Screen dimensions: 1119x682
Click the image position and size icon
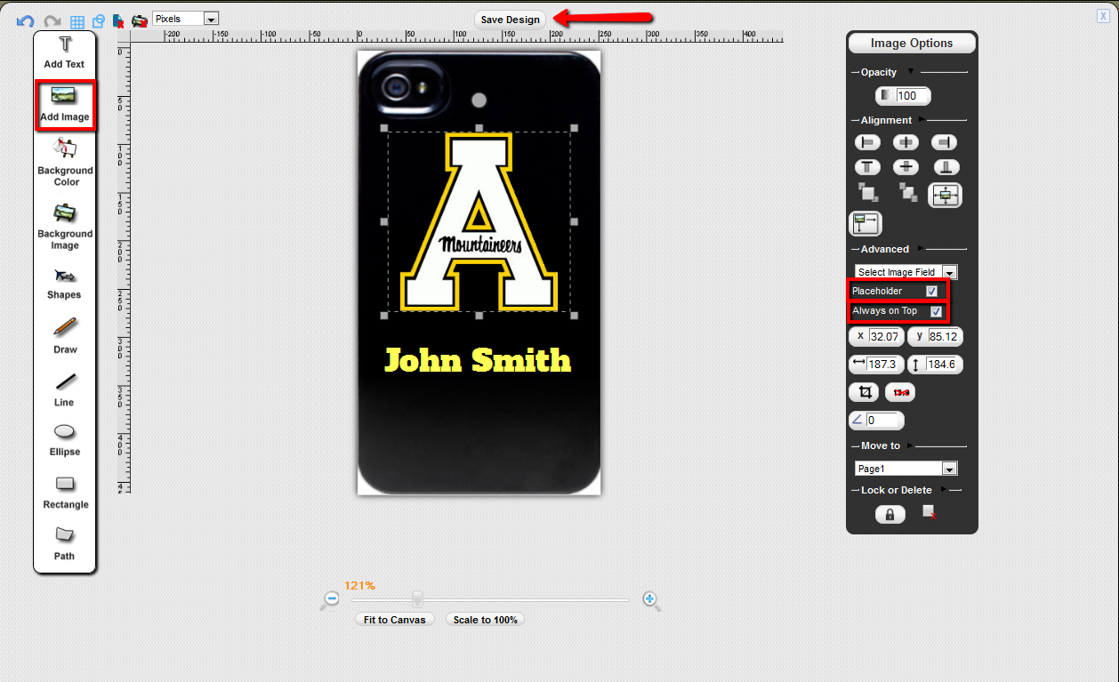pos(865,223)
